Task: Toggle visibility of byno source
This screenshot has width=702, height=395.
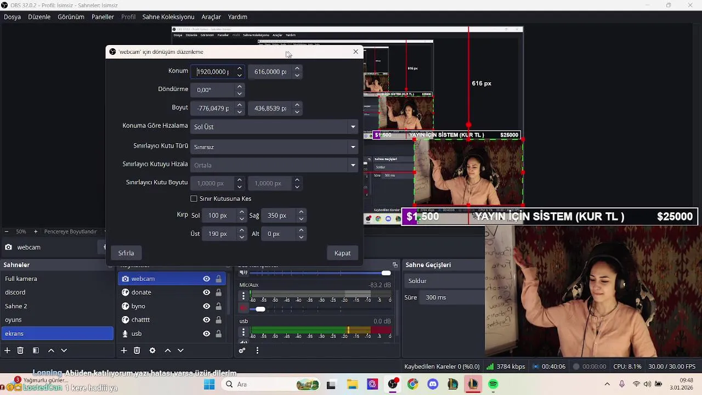Action: point(206,306)
